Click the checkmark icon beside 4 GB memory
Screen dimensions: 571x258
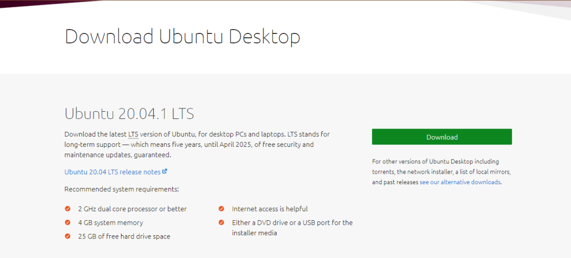[67, 222]
